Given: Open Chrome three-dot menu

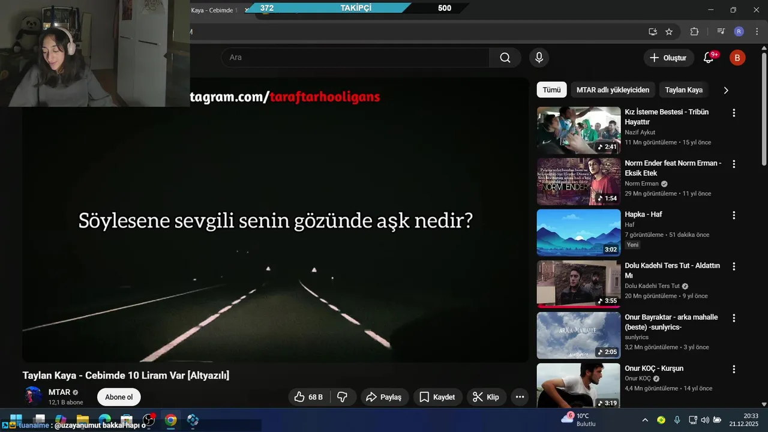Looking at the screenshot, I should point(756,32).
